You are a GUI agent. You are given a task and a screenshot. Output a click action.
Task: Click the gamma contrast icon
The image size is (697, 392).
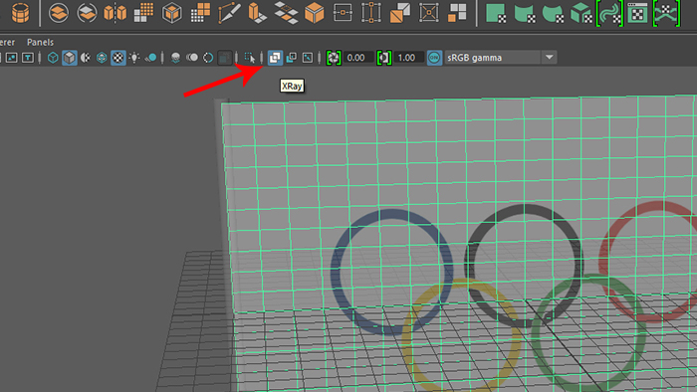tap(384, 58)
